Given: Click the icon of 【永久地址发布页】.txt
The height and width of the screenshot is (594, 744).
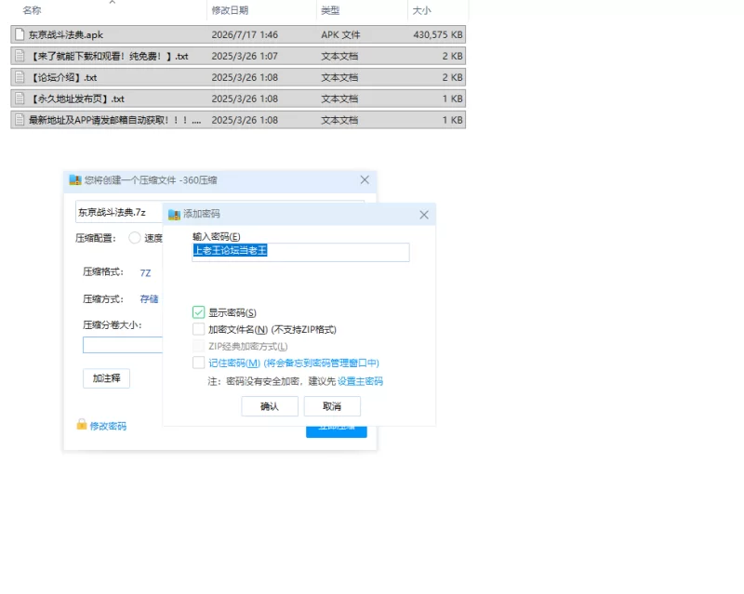Looking at the screenshot, I should pyautogui.click(x=20, y=99).
